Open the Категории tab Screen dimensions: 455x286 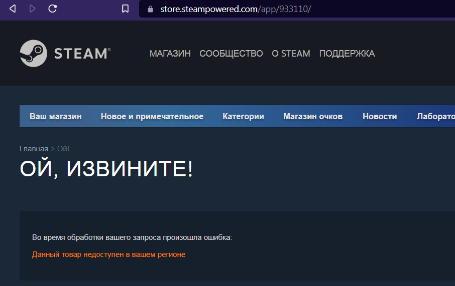pos(243,116)
